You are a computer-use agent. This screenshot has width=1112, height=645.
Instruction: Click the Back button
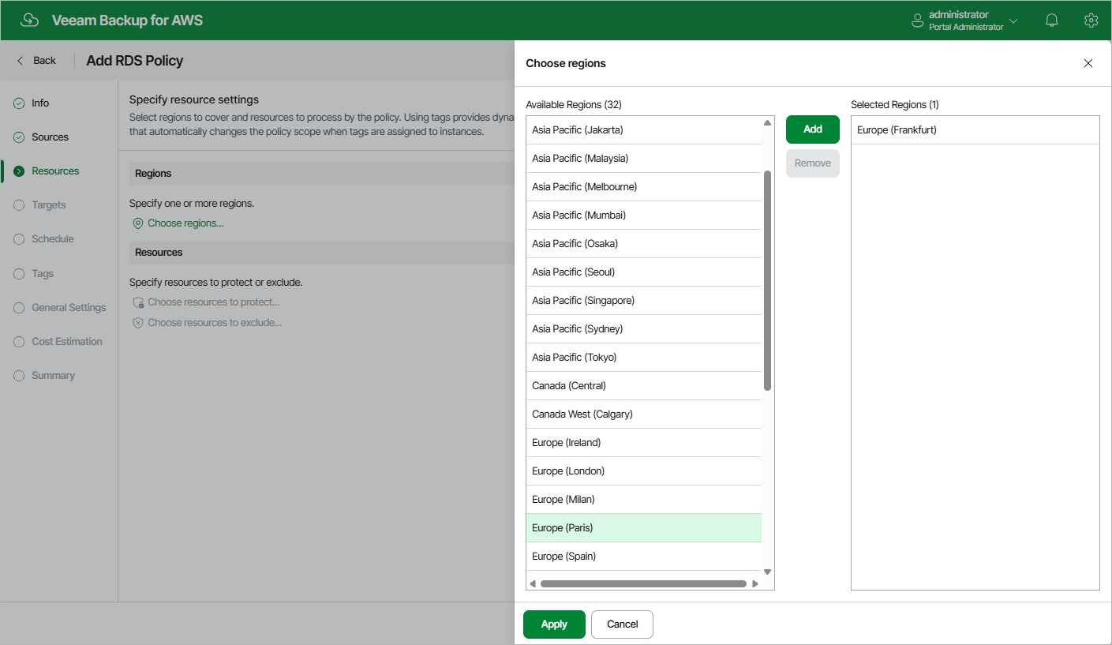tap(36, 61)
